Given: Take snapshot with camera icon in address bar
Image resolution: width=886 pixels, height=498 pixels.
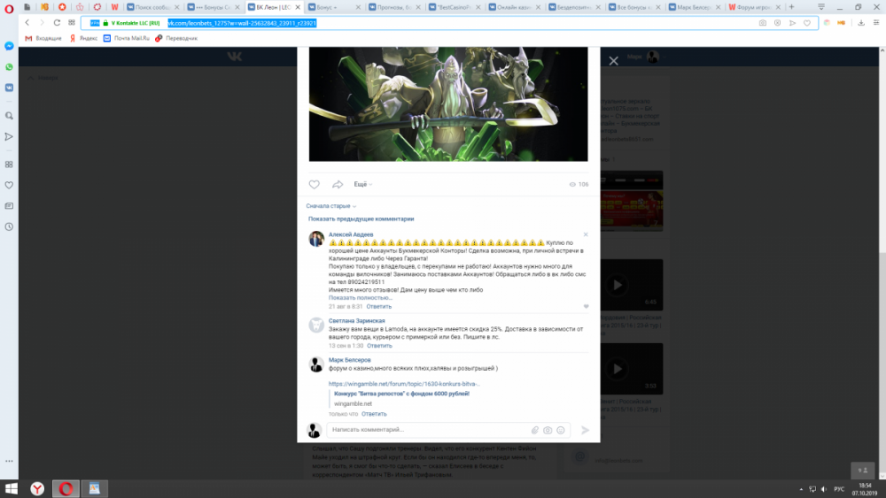Looking at the screenshot, I should 763,23.
